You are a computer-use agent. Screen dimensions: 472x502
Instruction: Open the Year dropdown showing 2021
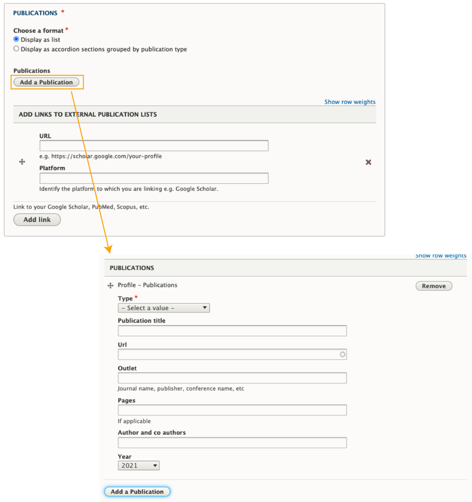pos(138,465)
